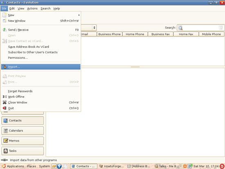This screenshot has height=169, width=225.
Task: Click the Contacts address book icon
Action: click(x=5, y=121)
